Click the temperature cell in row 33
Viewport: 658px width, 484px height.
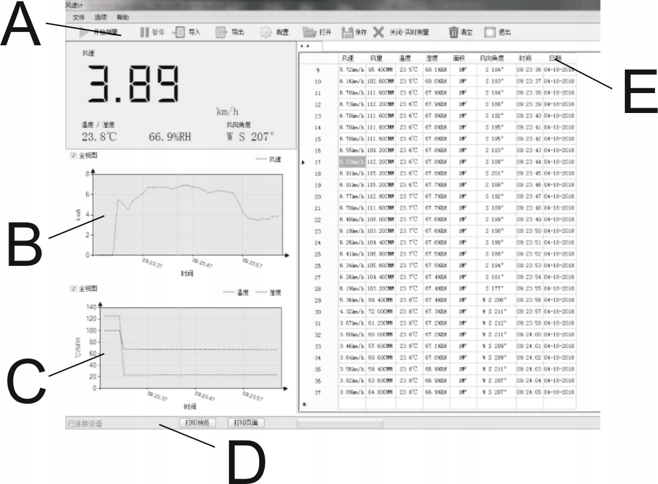click(409, 346)
